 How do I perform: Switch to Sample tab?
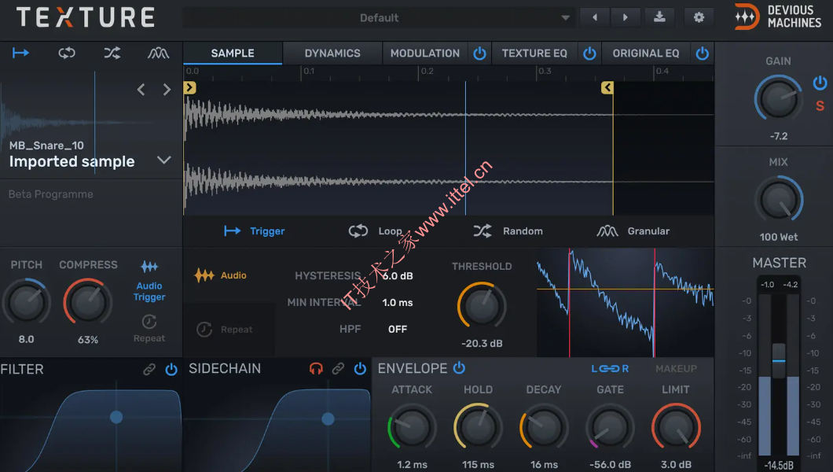point(233,53)
